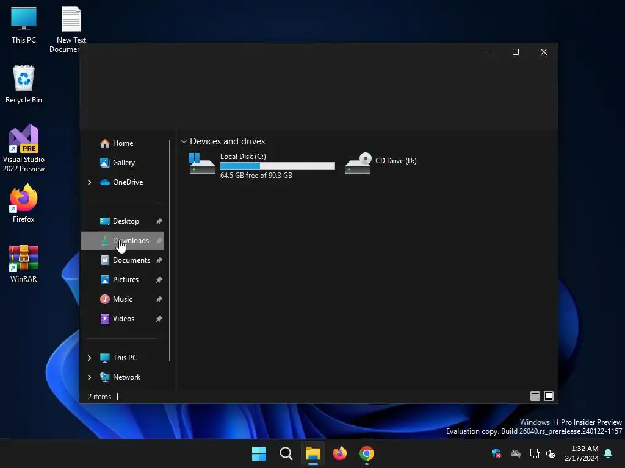Click the CD Drive (D:) label
The width and height of the screenshot is (625, 468).
tap(396, 161)
